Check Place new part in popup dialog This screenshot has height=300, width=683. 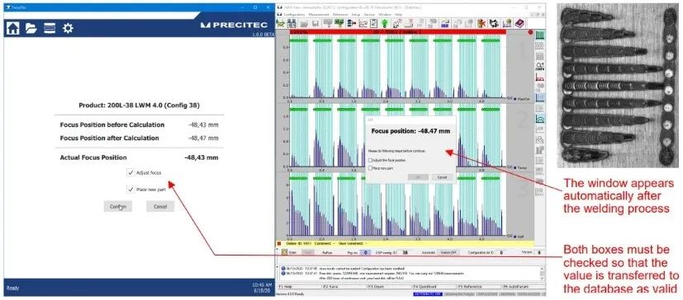click(x=370, y=167)
